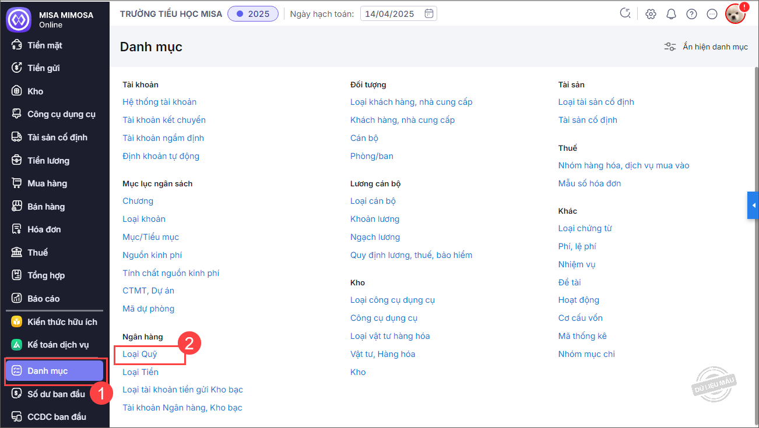Click the accounting date input field
This screenshot has width=759, height=428.
391,14
